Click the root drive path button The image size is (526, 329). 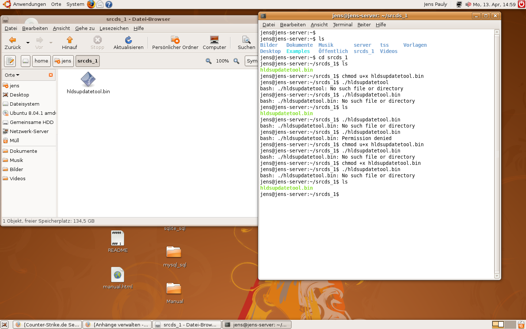click(26, 61)
